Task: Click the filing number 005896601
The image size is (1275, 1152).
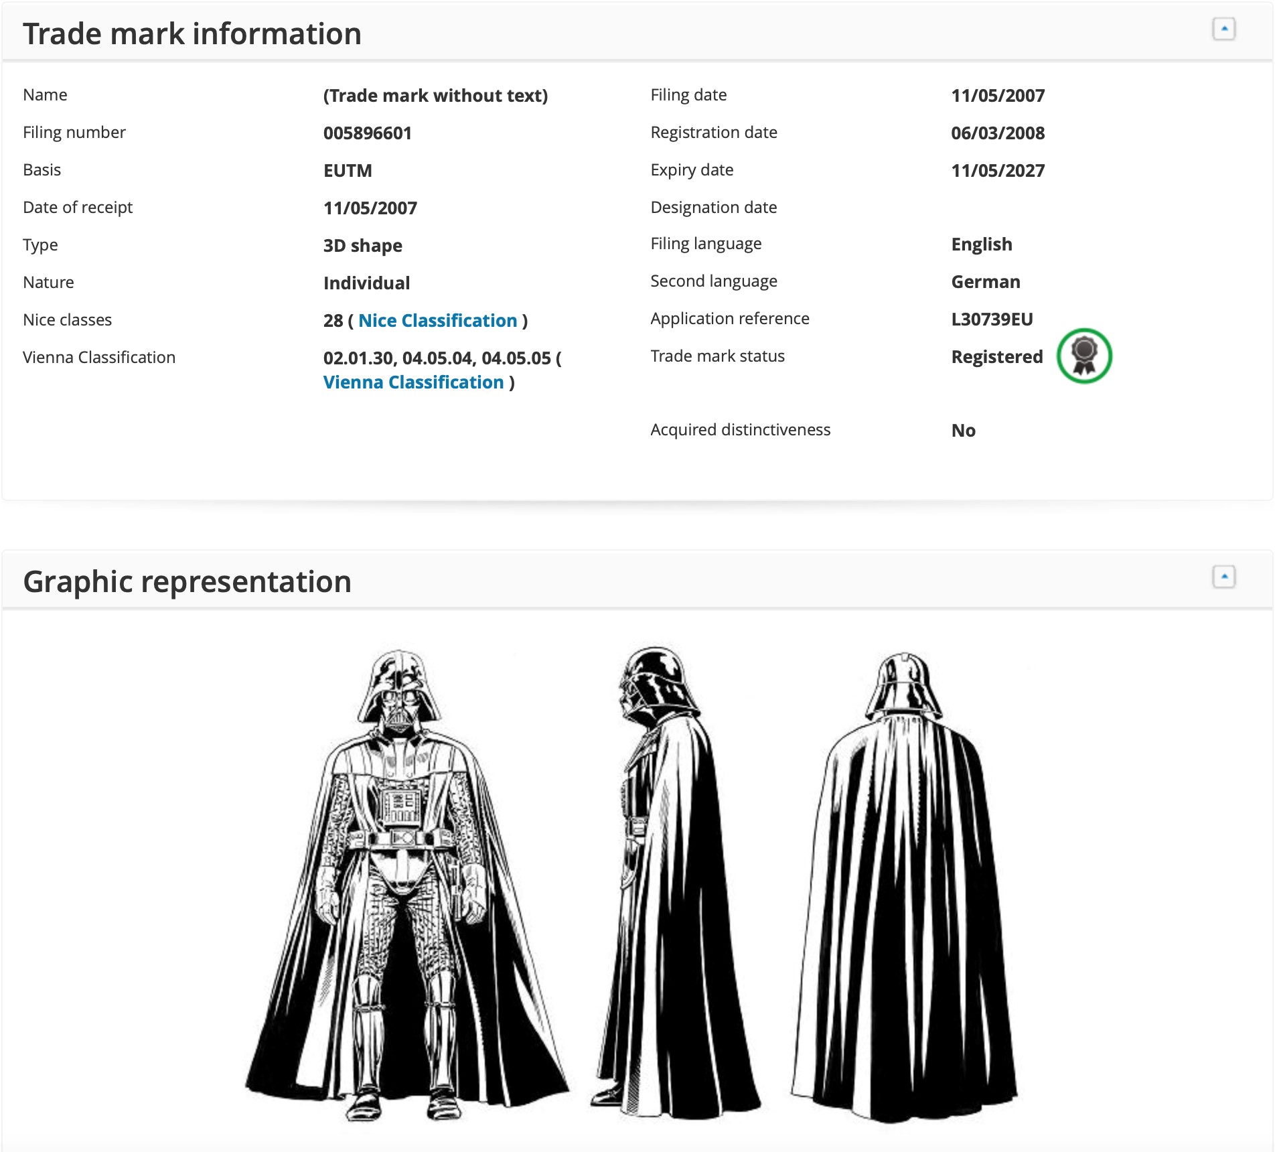Action: click(367, 133)
